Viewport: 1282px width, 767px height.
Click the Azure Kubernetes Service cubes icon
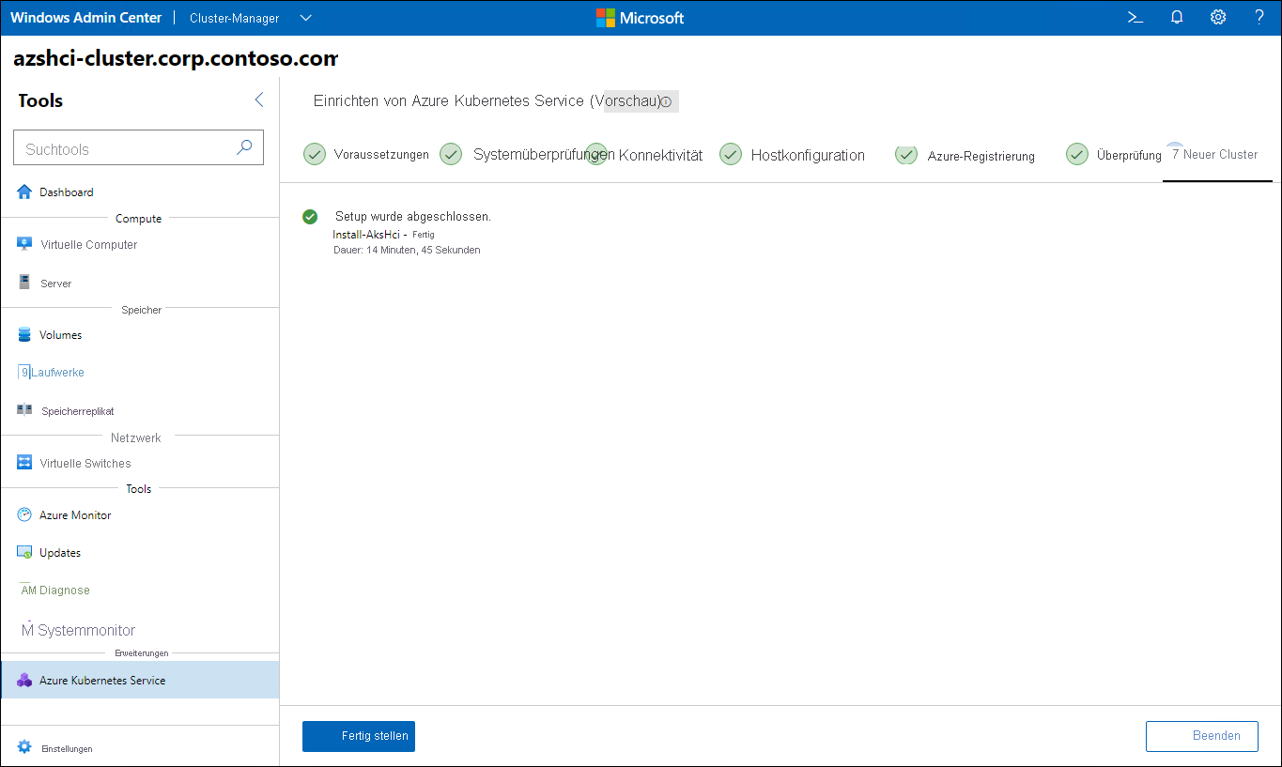(x=24, y=680)
